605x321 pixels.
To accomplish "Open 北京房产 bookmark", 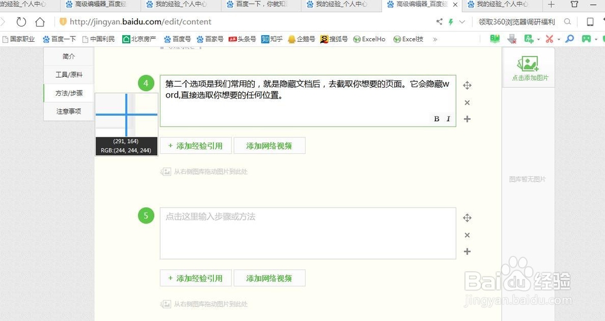I will [x=139, y=39].
